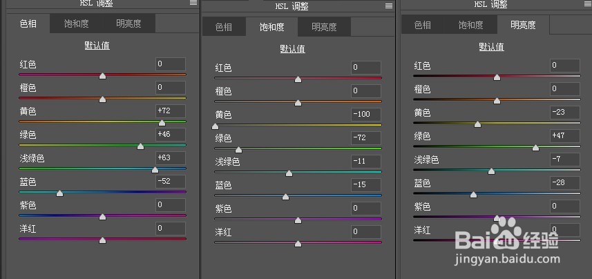Click the 默认值 link in the Hue panel

97,46
